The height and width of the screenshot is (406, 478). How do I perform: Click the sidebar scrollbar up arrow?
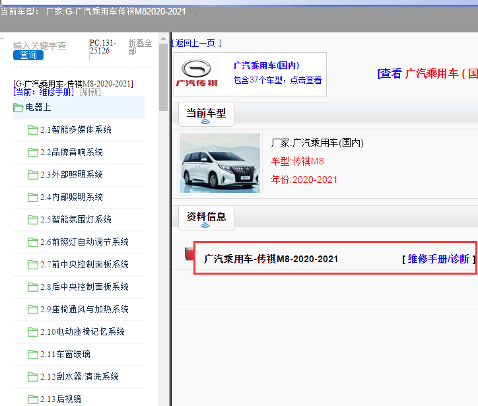(x=163, y=38)
